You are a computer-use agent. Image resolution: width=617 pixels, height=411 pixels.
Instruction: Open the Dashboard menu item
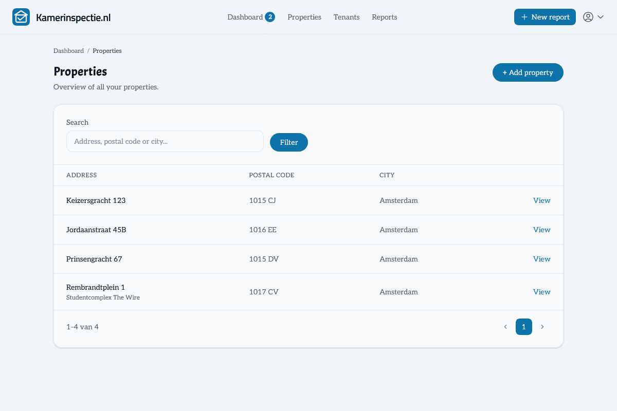[245, 17]
